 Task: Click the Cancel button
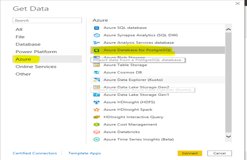click(x=220, y=154)
